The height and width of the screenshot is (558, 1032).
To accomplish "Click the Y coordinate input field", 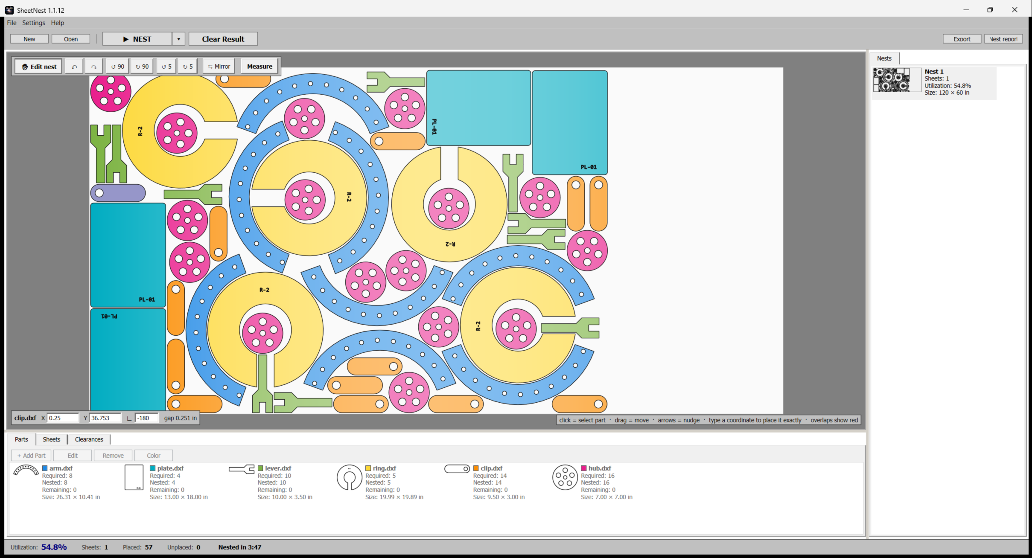I will (x=105, y=418).
